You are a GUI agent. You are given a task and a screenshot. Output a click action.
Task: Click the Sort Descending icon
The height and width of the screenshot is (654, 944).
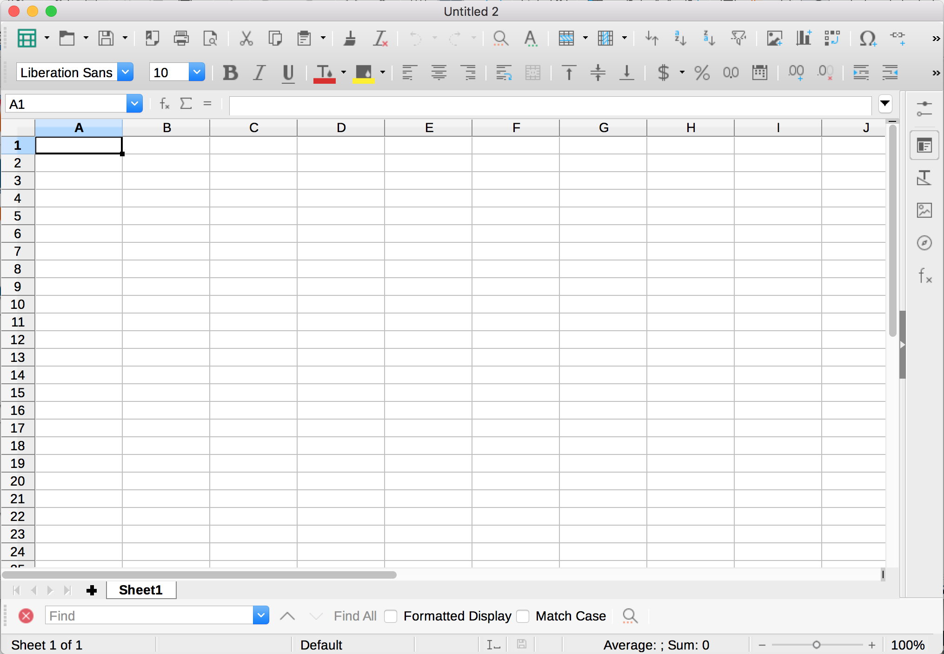click(709, 38)
